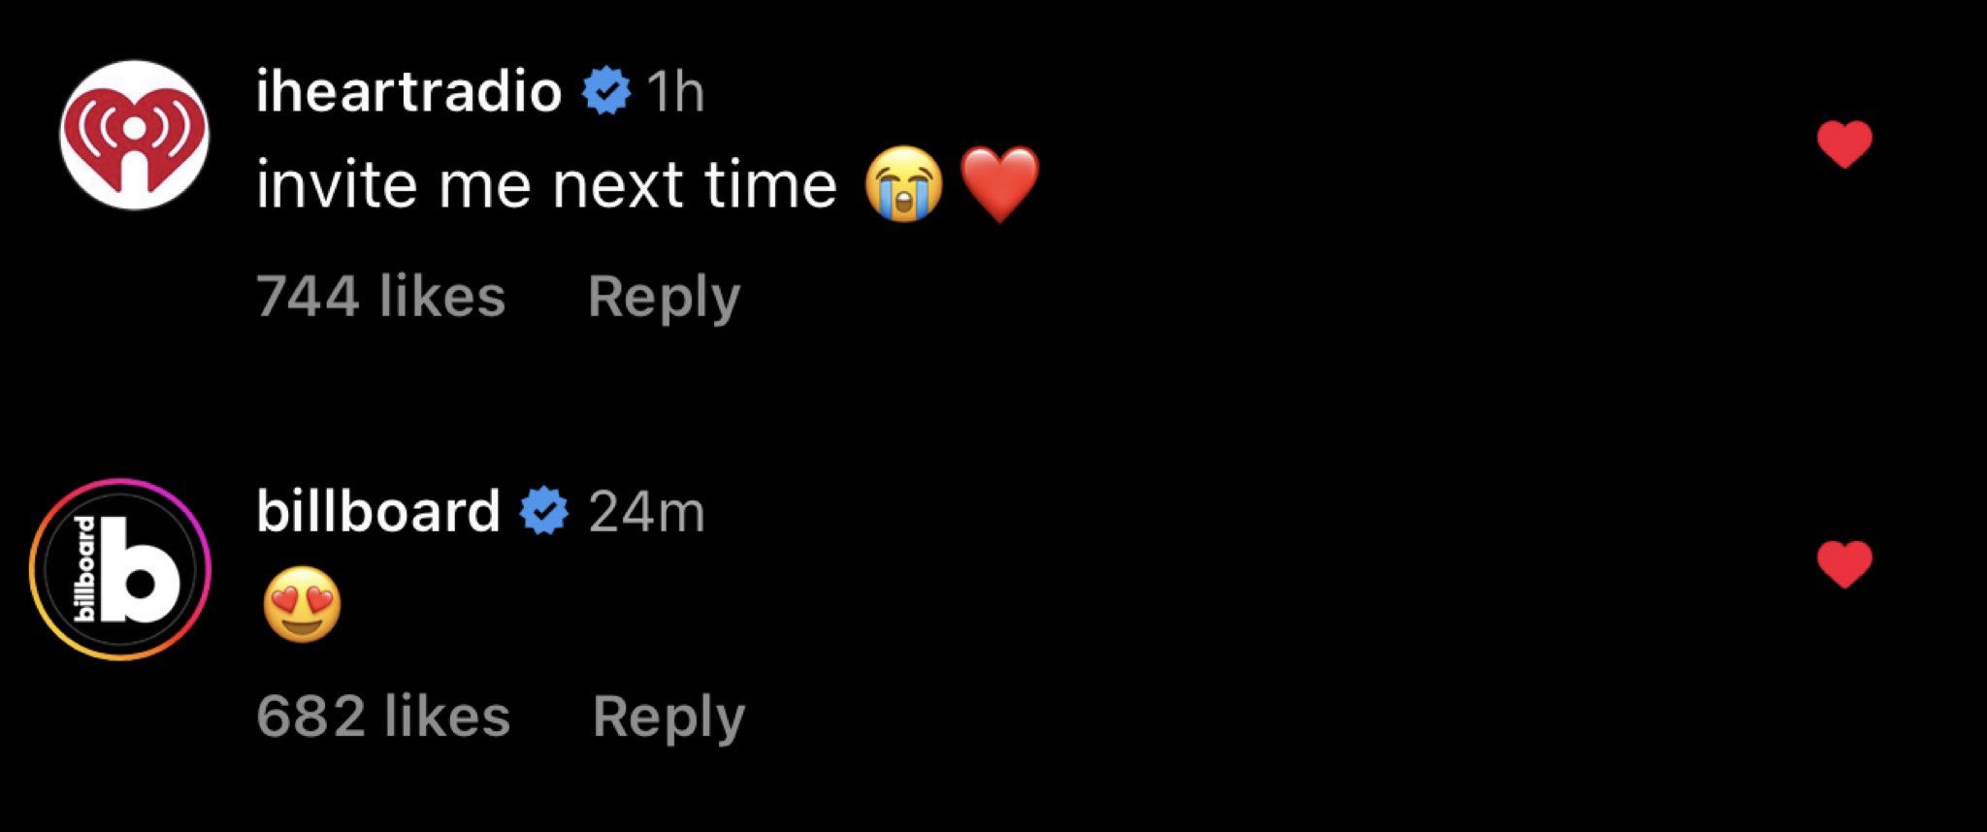Reply to the billboard comment
1987x832 pixels.
(668, 718)
